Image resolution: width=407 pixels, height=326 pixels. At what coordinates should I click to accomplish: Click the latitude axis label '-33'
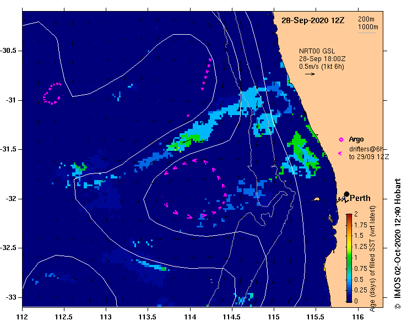pyautogui.click(x=10, y=297)
